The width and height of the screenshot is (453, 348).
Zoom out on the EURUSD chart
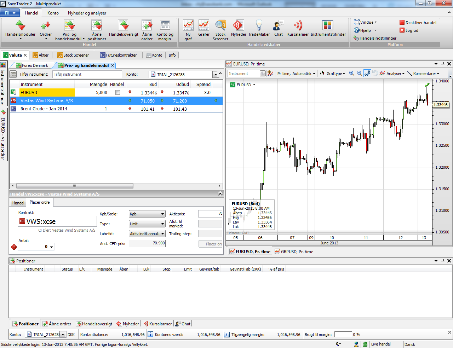[360, 73]
